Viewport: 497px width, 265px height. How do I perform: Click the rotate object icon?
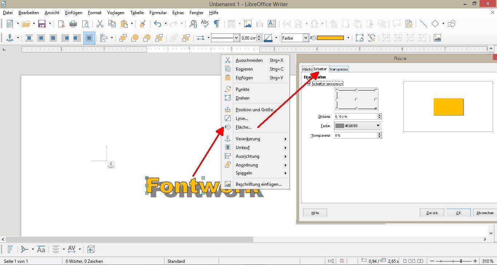pos(360,38)
